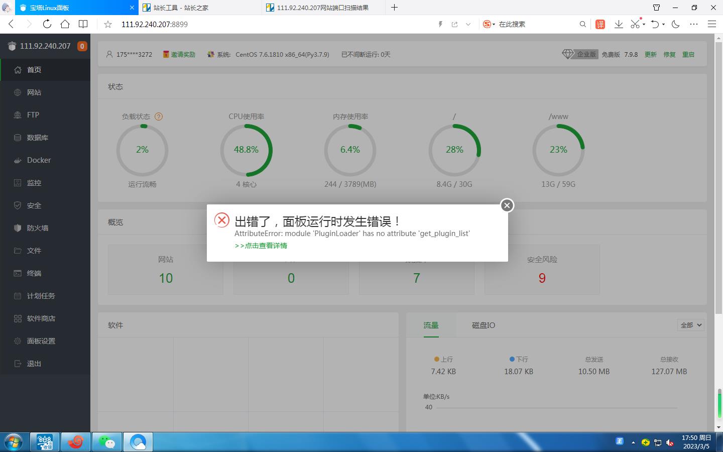Close the error dialog with the X
Image resolution: width=723 pixels, height=452 pixels.
pos(507,205)
